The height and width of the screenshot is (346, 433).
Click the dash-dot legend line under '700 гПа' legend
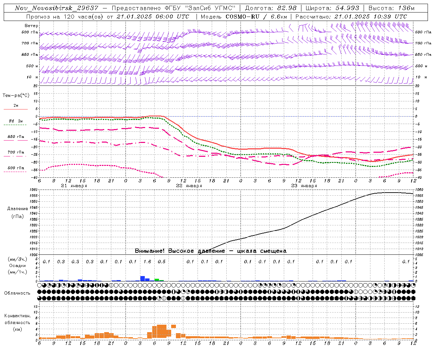coord(15,156)
